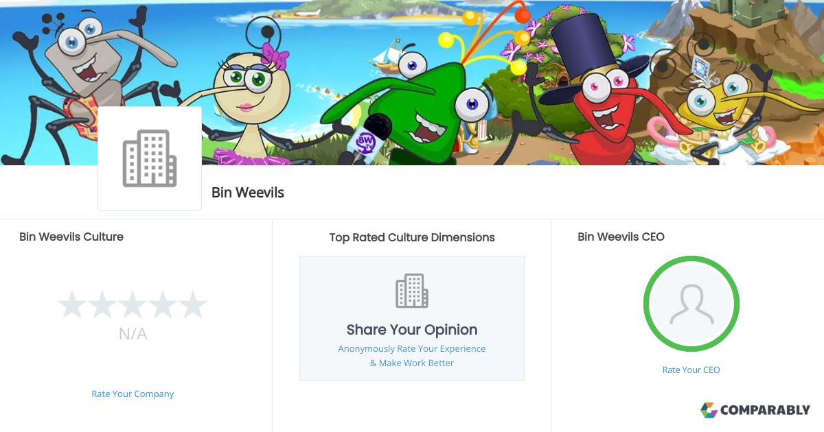Click the Bin Weevils Culture heading
Image resolution: width=824 pixels, height=432 pixels.
coord(71,237)
